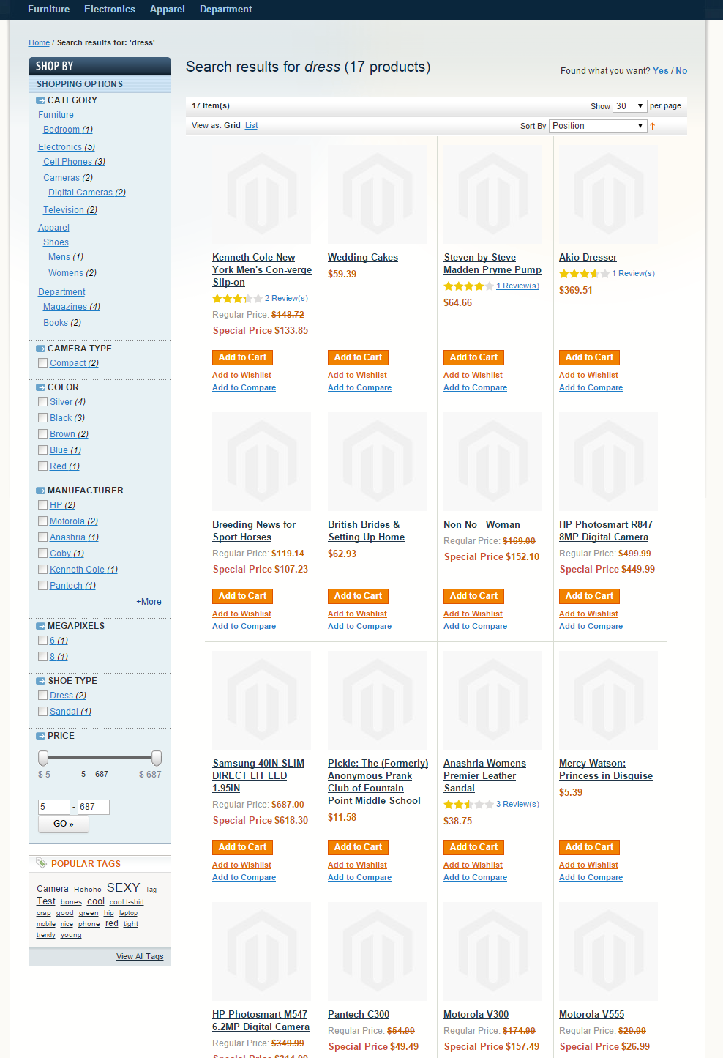View all tags link
The width and height of the screenshot is (723, 1058).
[140, 957]
